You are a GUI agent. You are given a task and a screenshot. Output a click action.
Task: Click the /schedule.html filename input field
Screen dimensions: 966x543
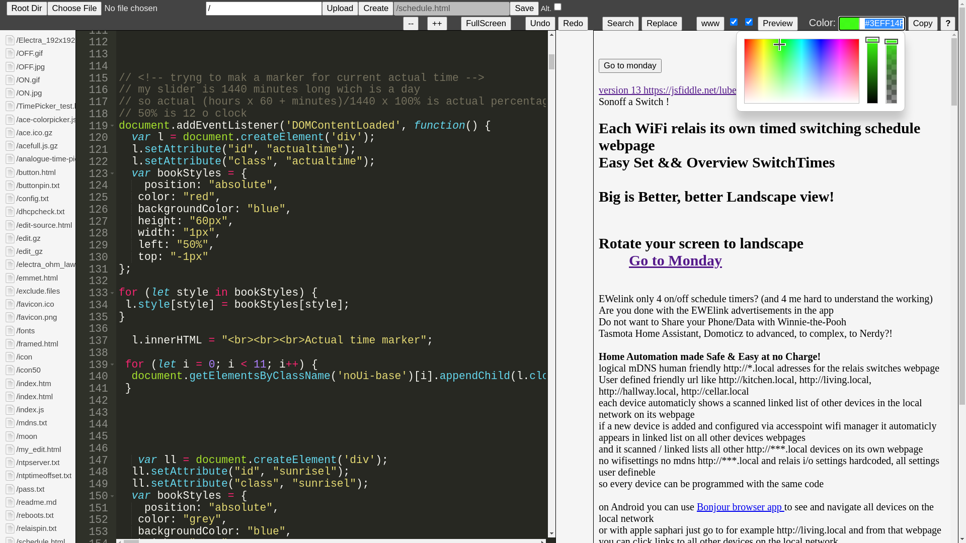coord(451,9)
